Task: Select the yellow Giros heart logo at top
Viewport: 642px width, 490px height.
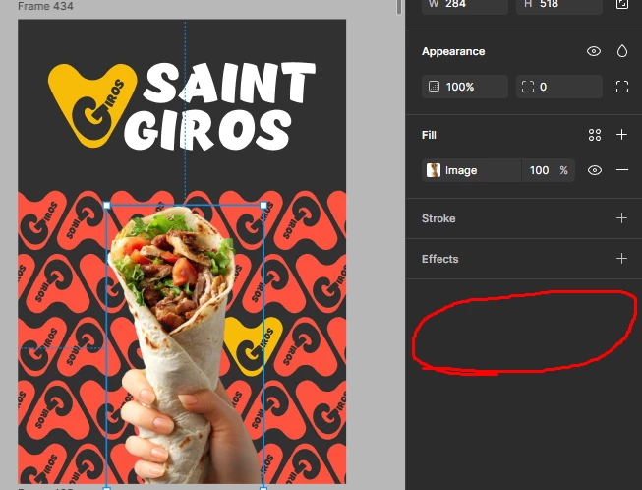Action: (x=92, y=105)
